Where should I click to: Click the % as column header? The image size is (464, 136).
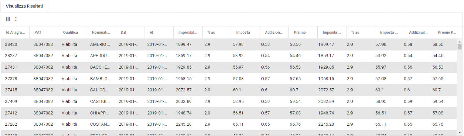[x=355, y=33]
